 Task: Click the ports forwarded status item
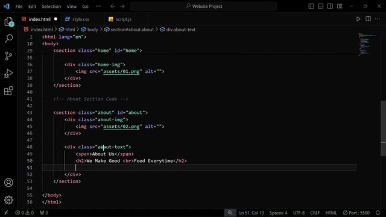pyautogui.click(x=44, y=213)
